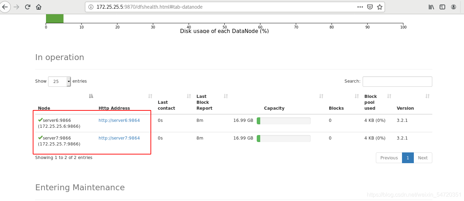Click the (172.25.25.7:9866) address text

(x=59, y=144)
